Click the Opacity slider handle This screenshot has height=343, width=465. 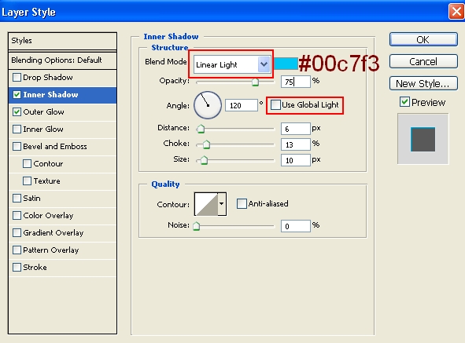coord(255,82)
